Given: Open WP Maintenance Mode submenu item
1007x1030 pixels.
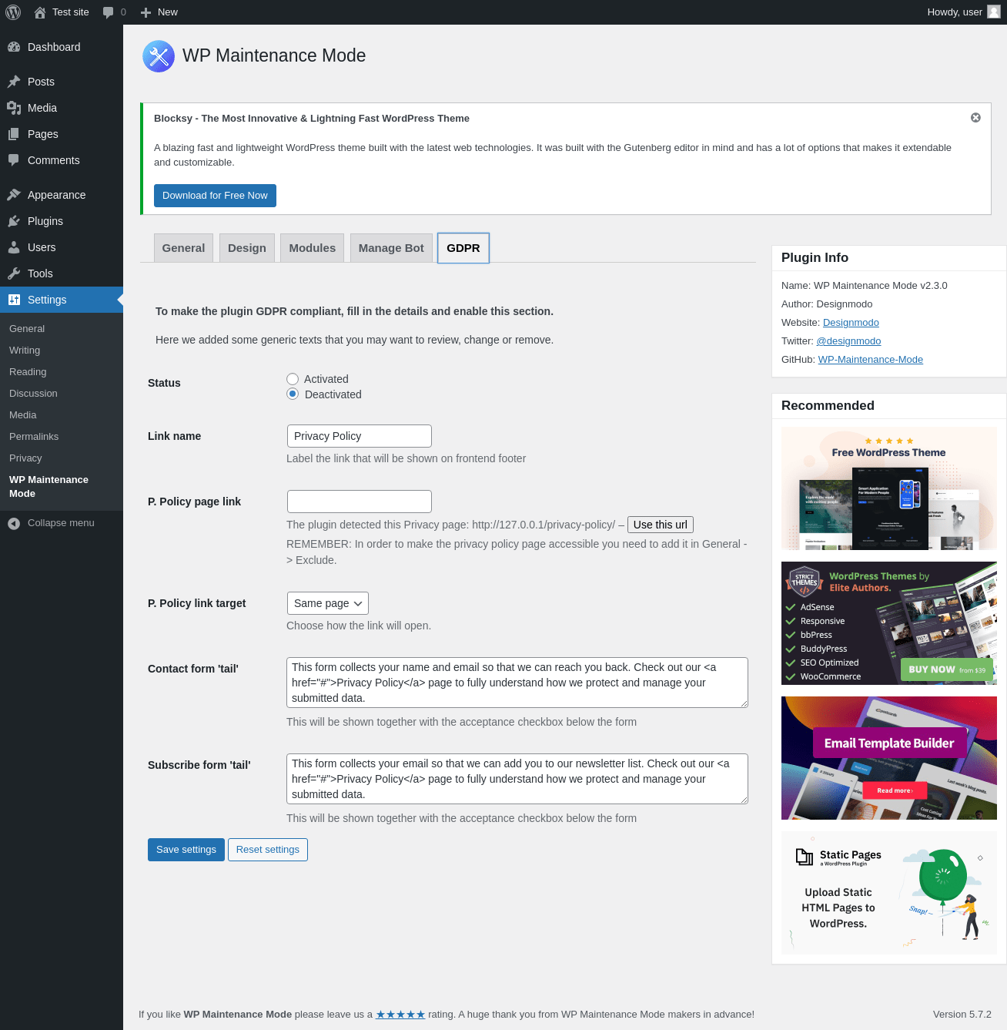Looking at the screenshot, I should [x=49, y=486].
